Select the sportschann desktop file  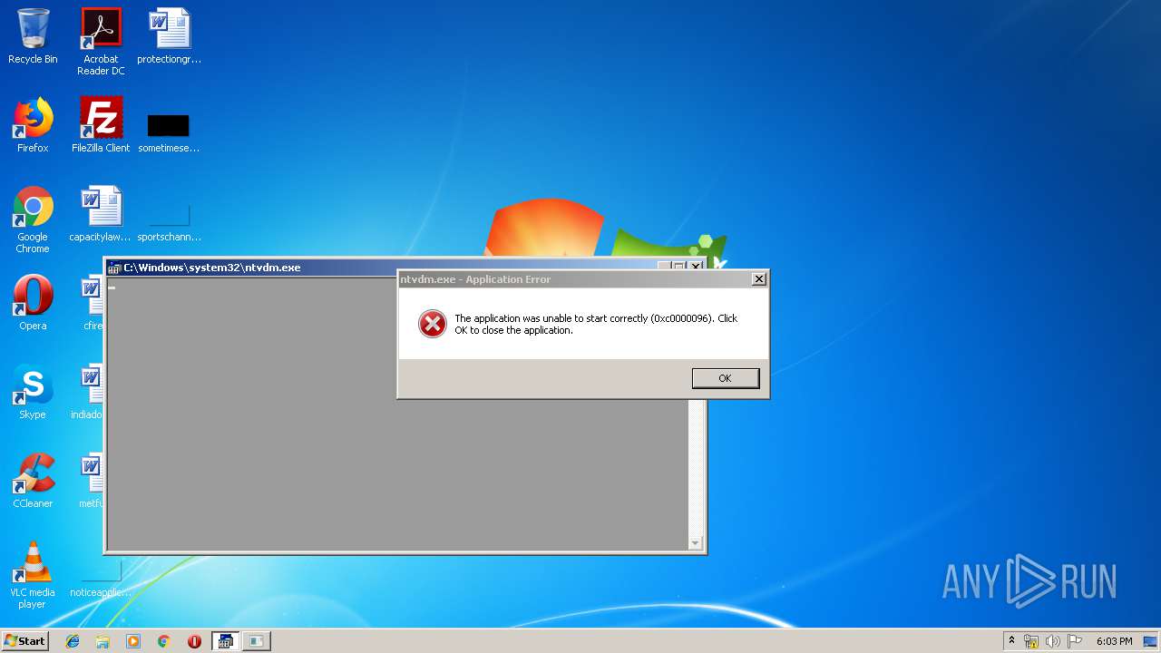click(169, 222)
